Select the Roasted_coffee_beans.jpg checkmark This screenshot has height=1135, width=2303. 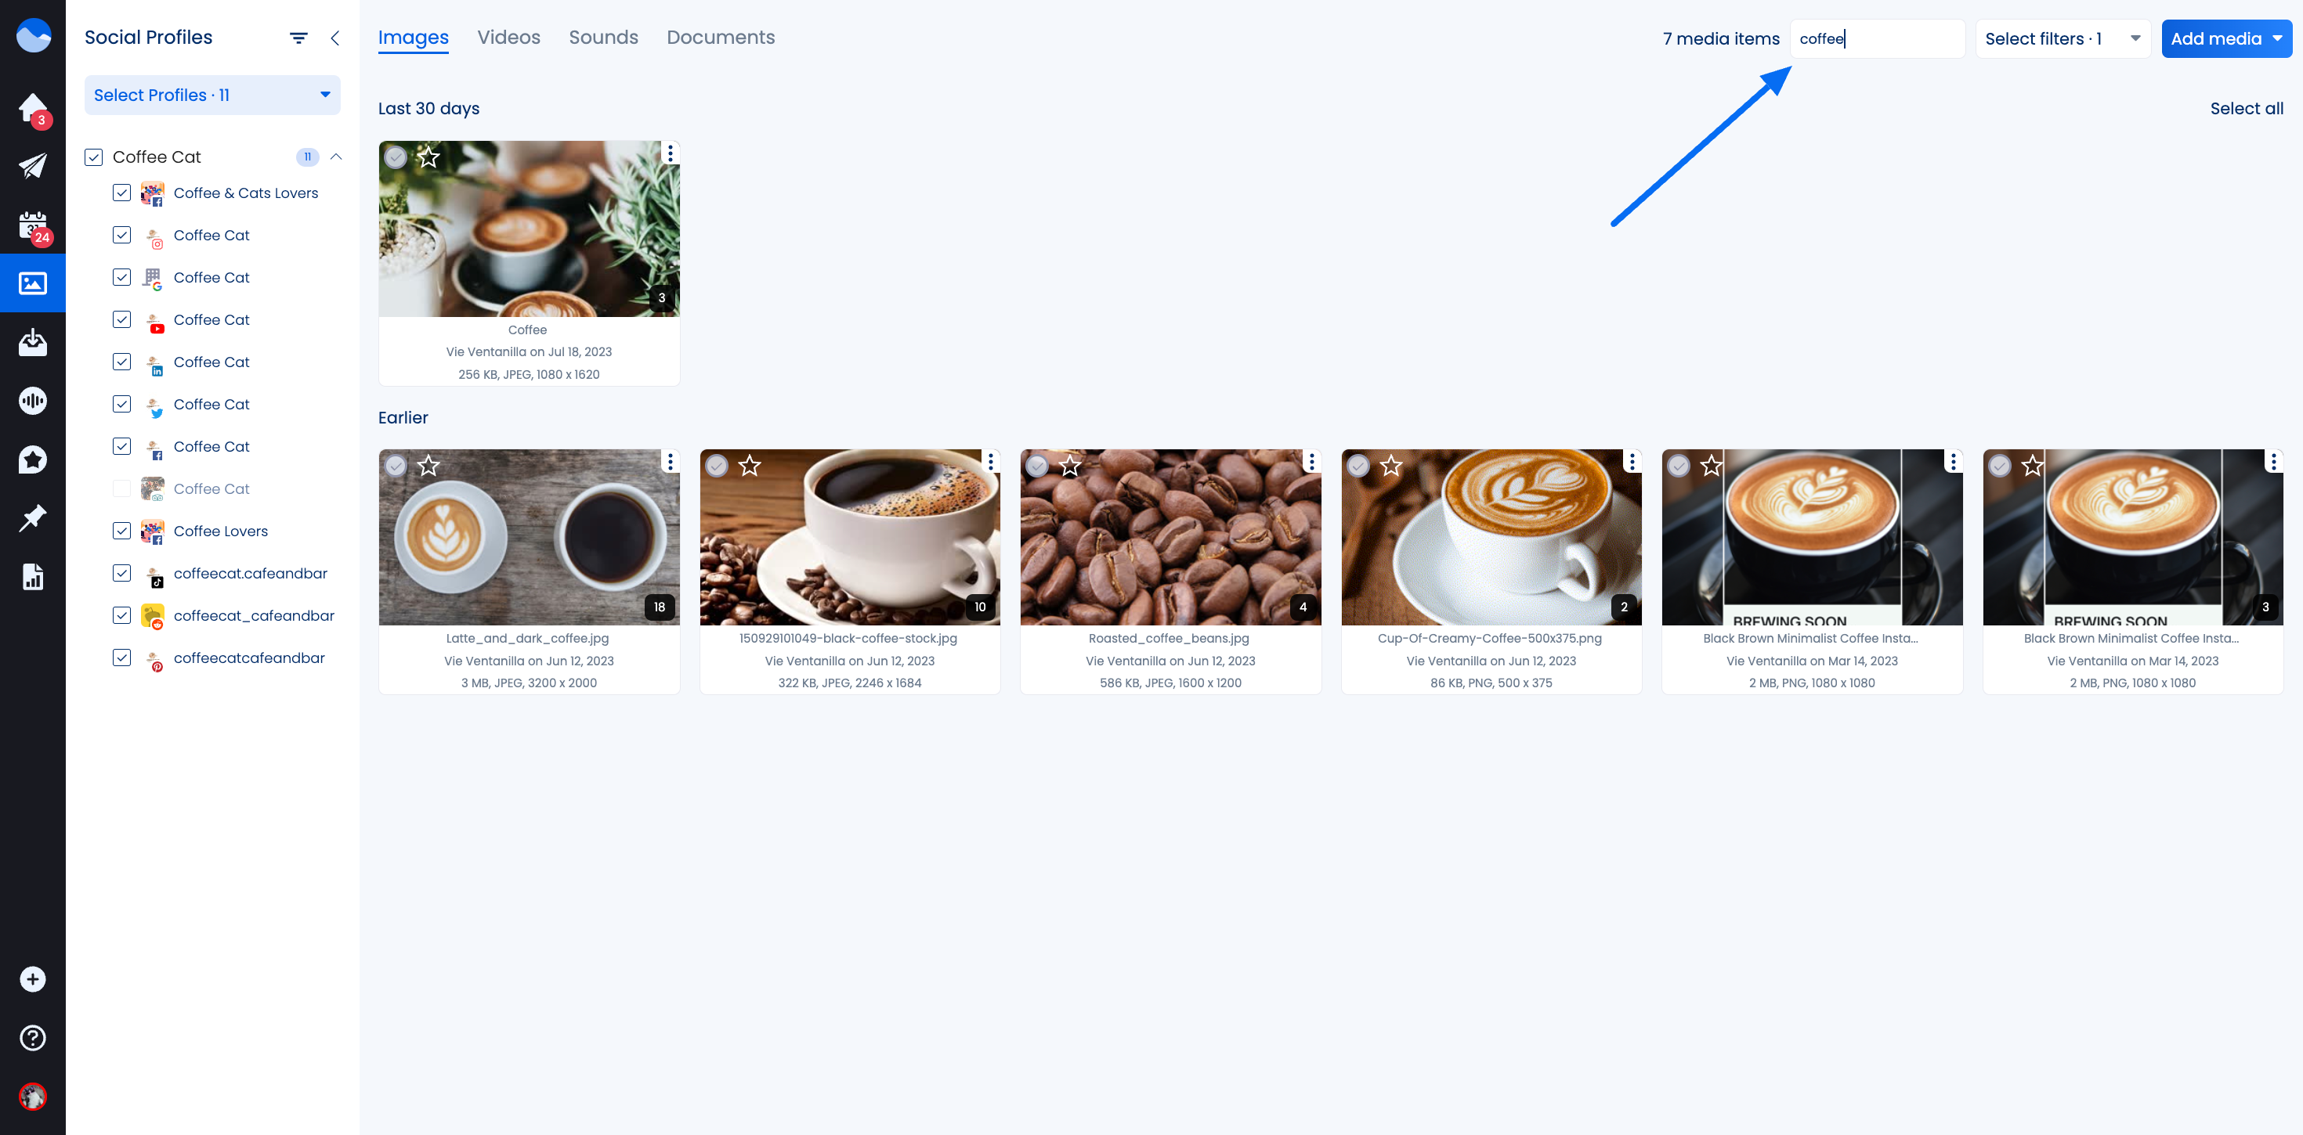tap(1037, 466)
